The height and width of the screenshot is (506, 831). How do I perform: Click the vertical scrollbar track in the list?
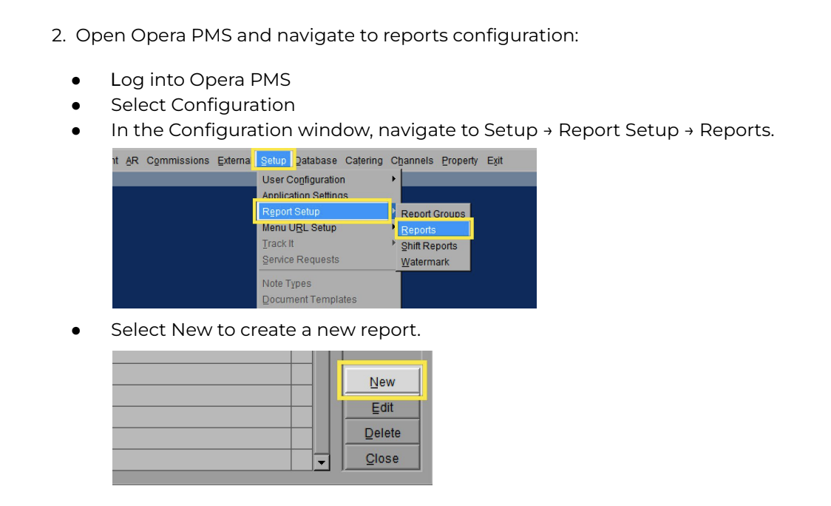(x=321, y=402)
